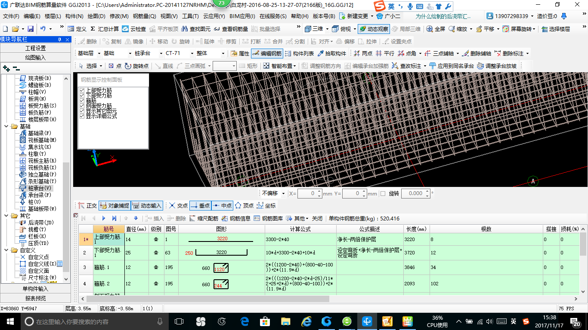The height and width of the screenshot is (330, 588).
Task: Click 关闭 in rebar table toolbar
Action: point(317,218)
